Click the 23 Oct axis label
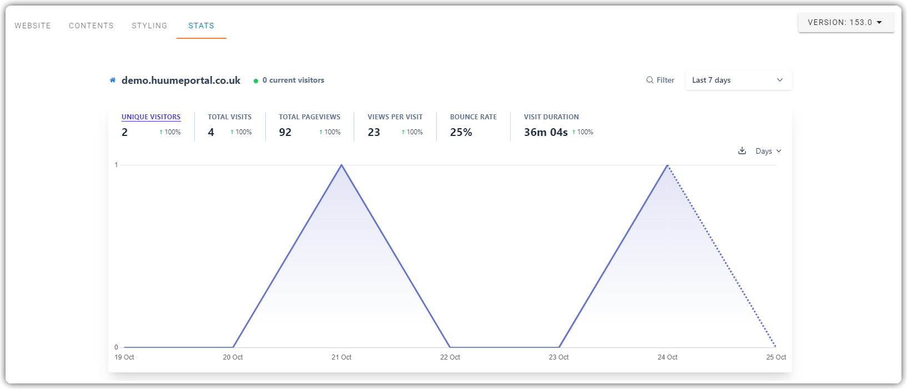Image resolution: width=907 pixels, height=389 pixels. (x=559, y=357)
